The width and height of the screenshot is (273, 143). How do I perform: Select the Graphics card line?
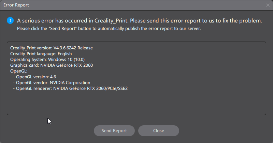coord(51,65)
